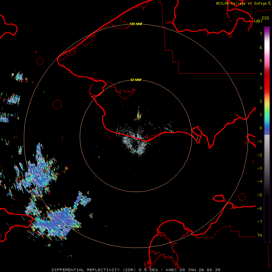
Task: Click the 'TH' label on color scale
Action: click(x=260, y=235)
